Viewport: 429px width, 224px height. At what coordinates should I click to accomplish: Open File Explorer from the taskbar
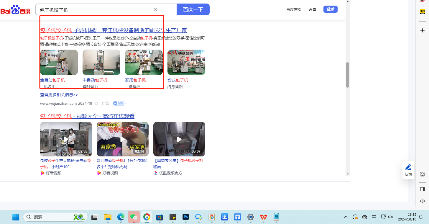tap(108, 217)
